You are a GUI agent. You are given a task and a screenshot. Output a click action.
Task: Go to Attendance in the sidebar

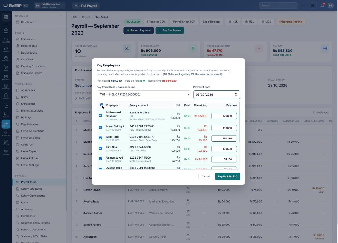tap(39, 90)
